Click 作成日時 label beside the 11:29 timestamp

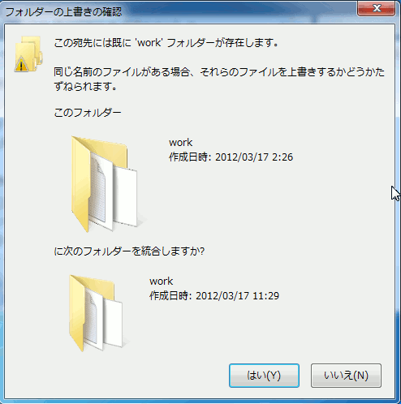[170, 295]
